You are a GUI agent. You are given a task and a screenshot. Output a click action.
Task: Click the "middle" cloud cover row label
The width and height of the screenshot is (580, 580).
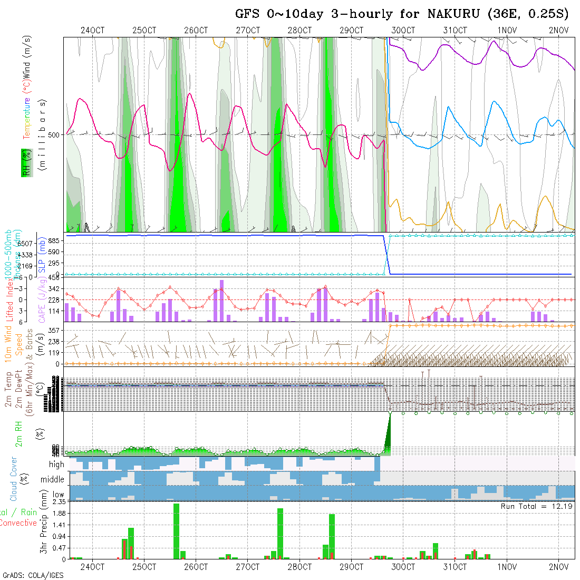52,480
